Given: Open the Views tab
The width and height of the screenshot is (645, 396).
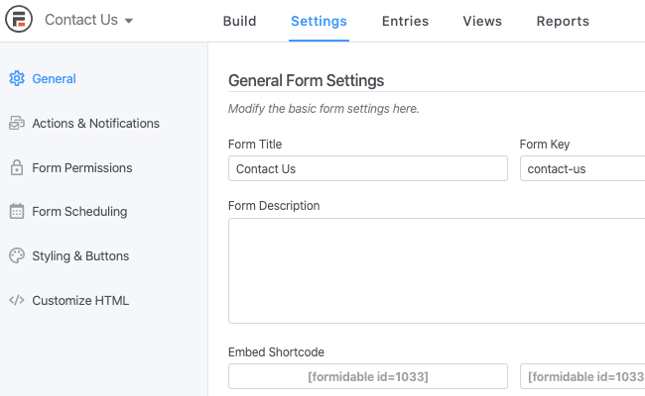Looking at the screenshot, I should [482, 21].
